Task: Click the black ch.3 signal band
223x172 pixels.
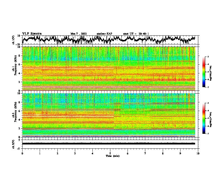Action: click(109, 144)
